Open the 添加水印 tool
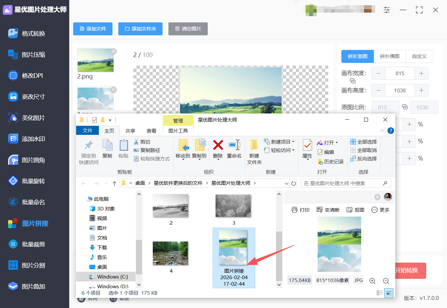This screenshot has width=447, height=308. point(27,139)
